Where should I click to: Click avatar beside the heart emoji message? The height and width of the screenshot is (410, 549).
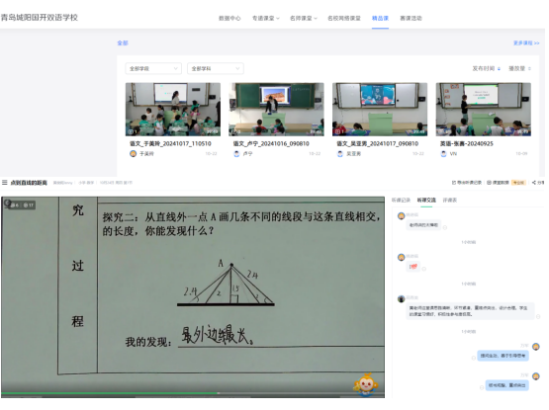coord(402,258)
